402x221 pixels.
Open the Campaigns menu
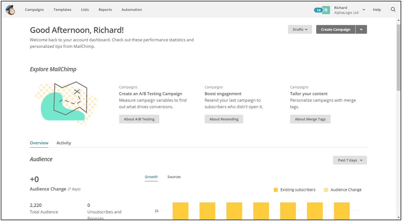(34, 10)
